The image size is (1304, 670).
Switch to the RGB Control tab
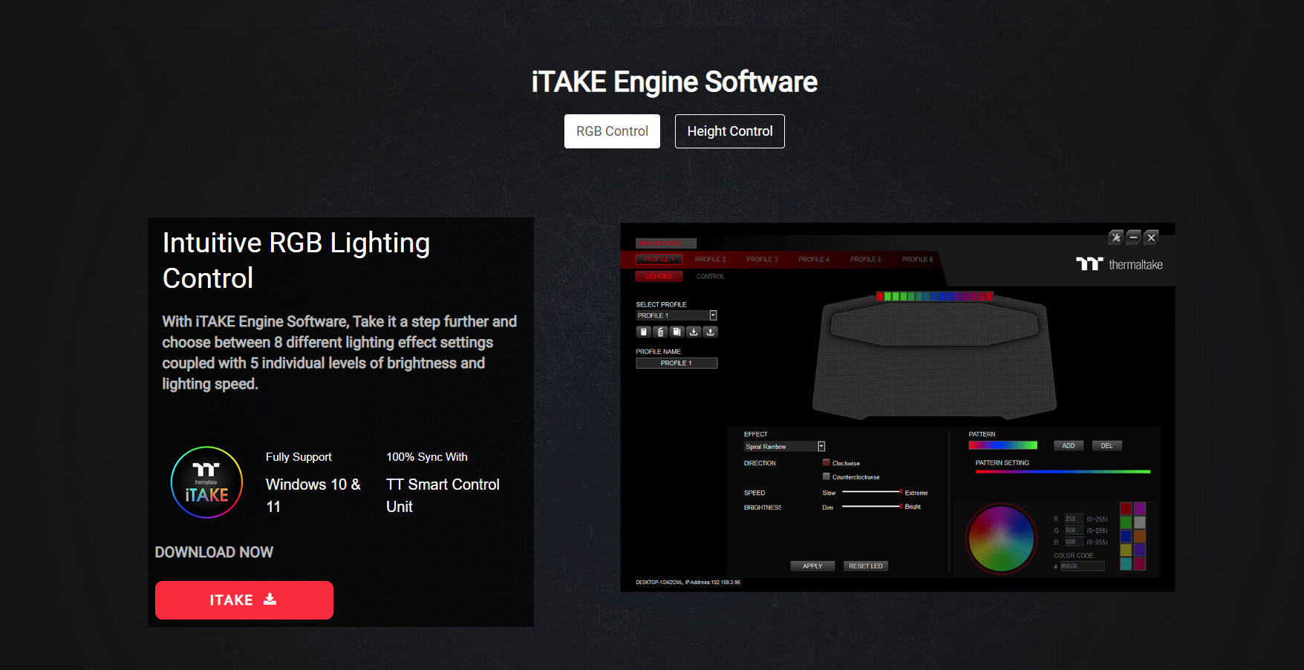point(612,131)
